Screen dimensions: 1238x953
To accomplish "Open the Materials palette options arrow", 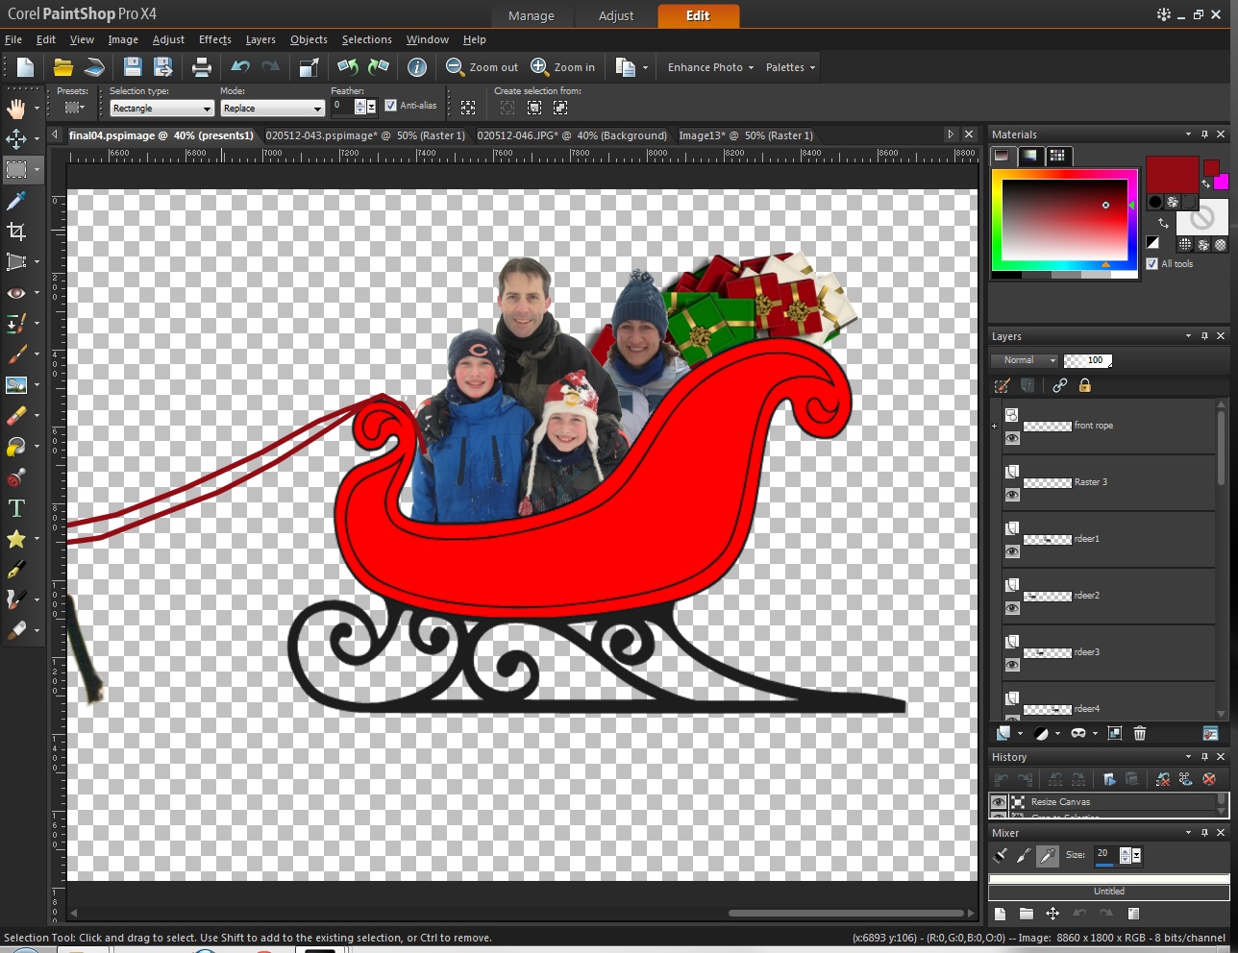I will tap(1188, 134).
